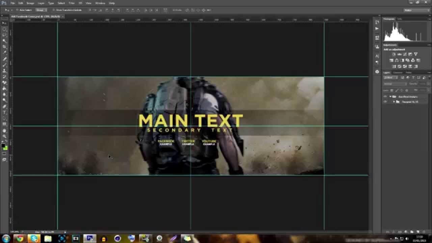Hide the second layer group eye icon
The height and width of the screenshot is (243, 432).
click(385, 102)
